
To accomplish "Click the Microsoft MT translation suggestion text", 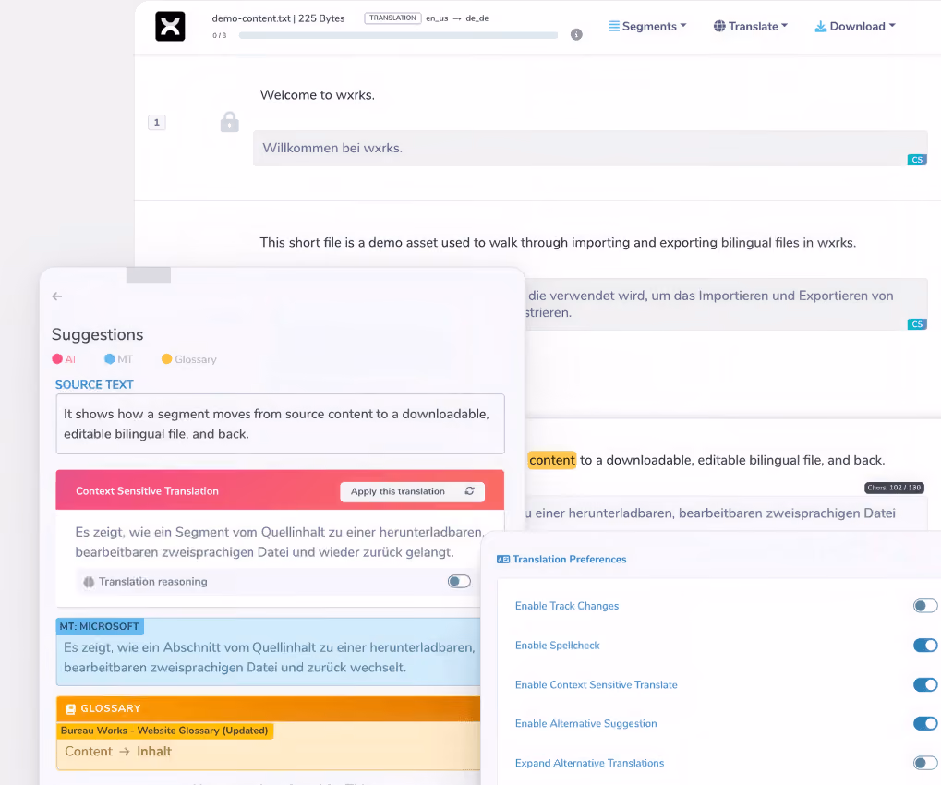I will (270, 658).
